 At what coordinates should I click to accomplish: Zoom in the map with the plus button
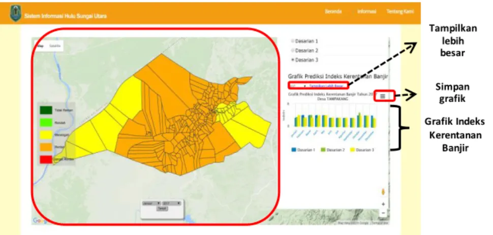coord(383,204)
